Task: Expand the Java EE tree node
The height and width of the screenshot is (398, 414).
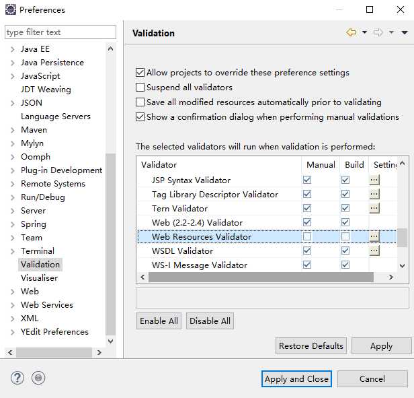Action: tap(12, 49)
